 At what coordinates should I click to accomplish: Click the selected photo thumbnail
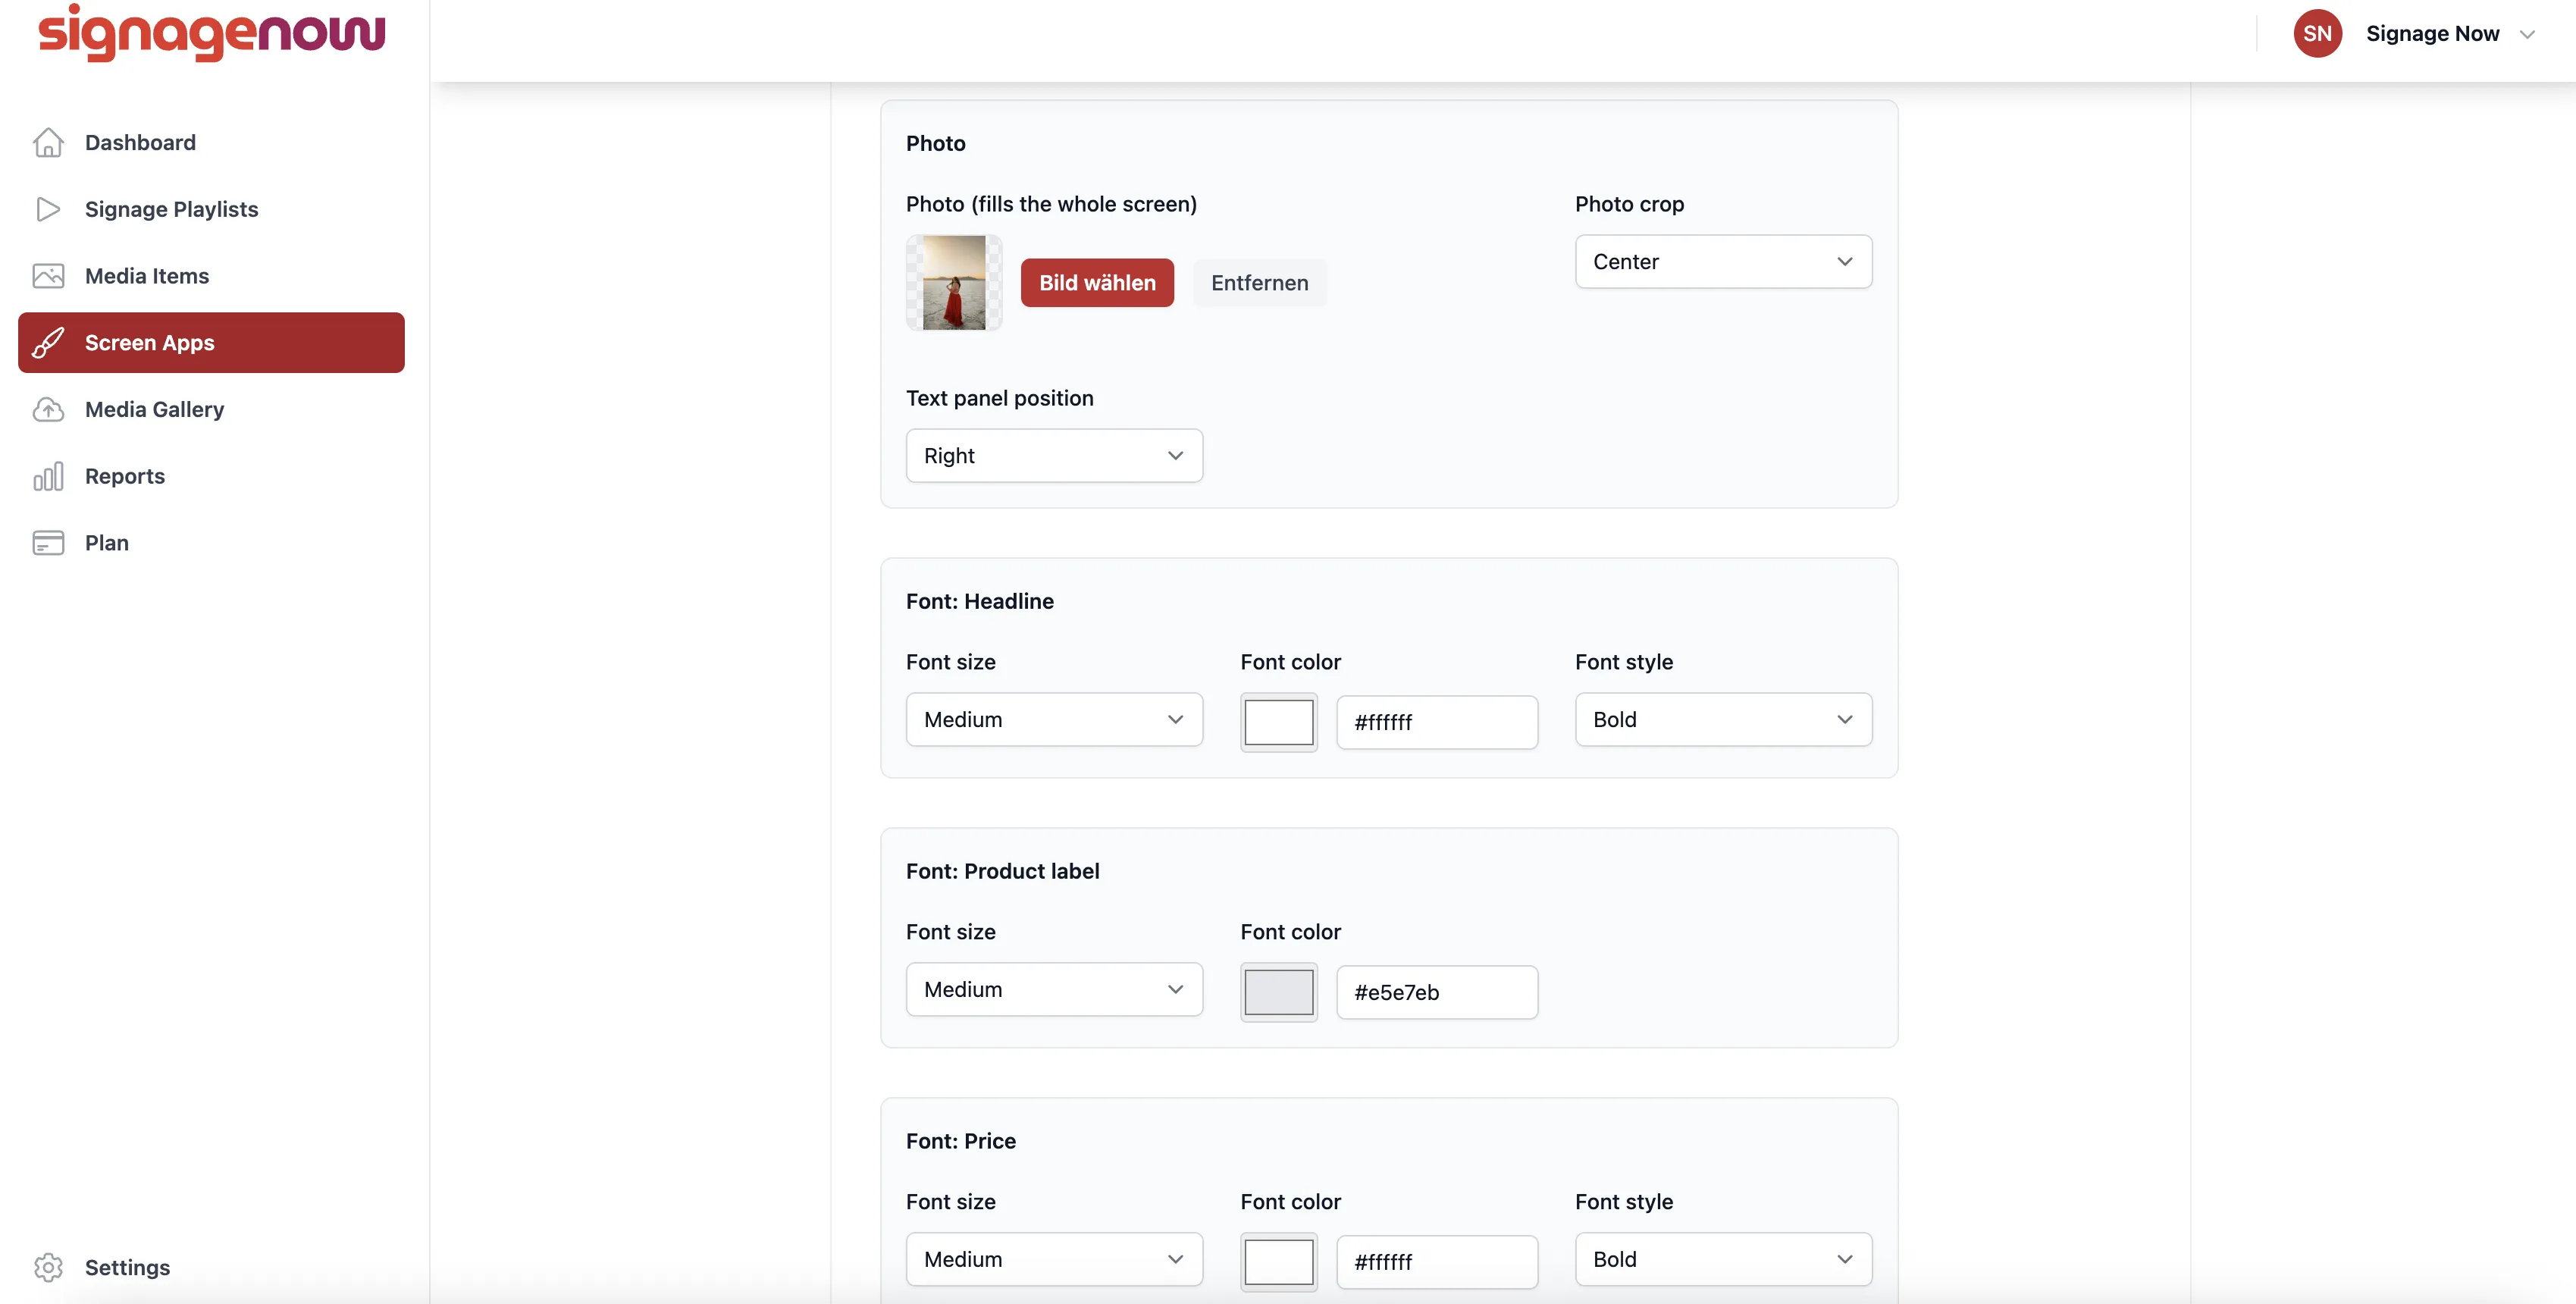pos(954,283)
